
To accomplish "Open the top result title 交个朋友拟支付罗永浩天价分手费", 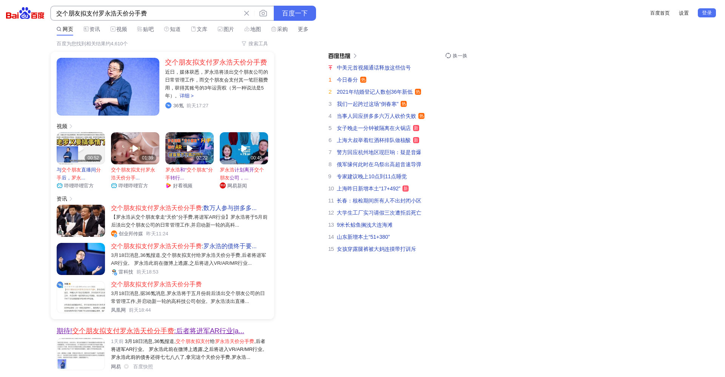I will click(216, 62).
